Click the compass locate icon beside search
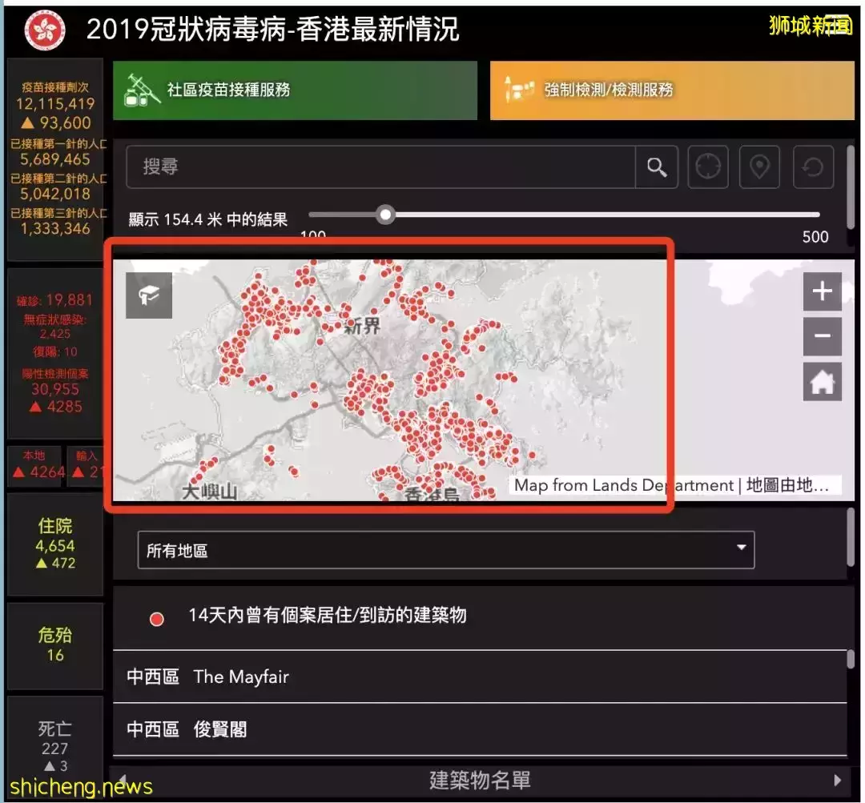 (708, 167)
